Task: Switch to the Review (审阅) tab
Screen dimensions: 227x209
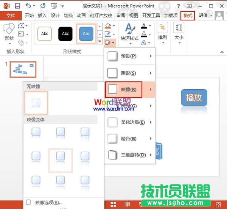Action: [x=121, y=16]
